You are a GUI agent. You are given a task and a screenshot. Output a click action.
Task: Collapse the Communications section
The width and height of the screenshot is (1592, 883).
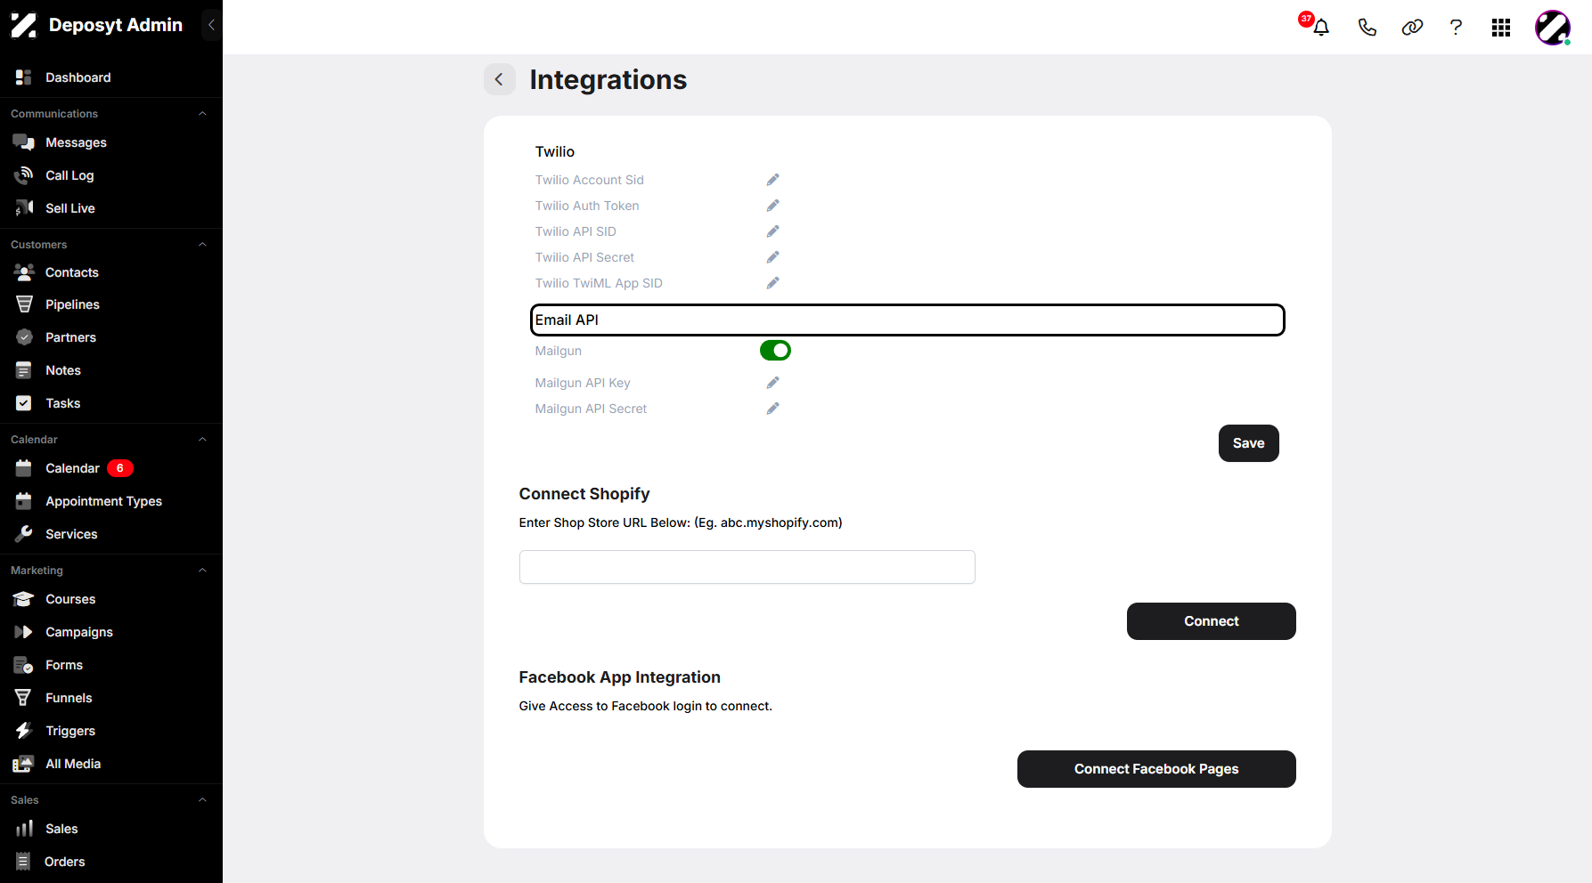(x=202, y=114)
